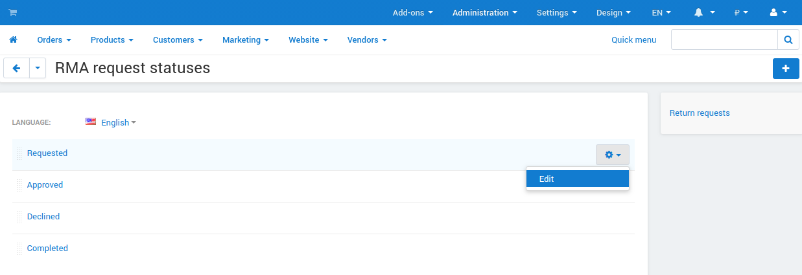
Task: Open the shopping cart storefront icon
Action: click(13, 13)
